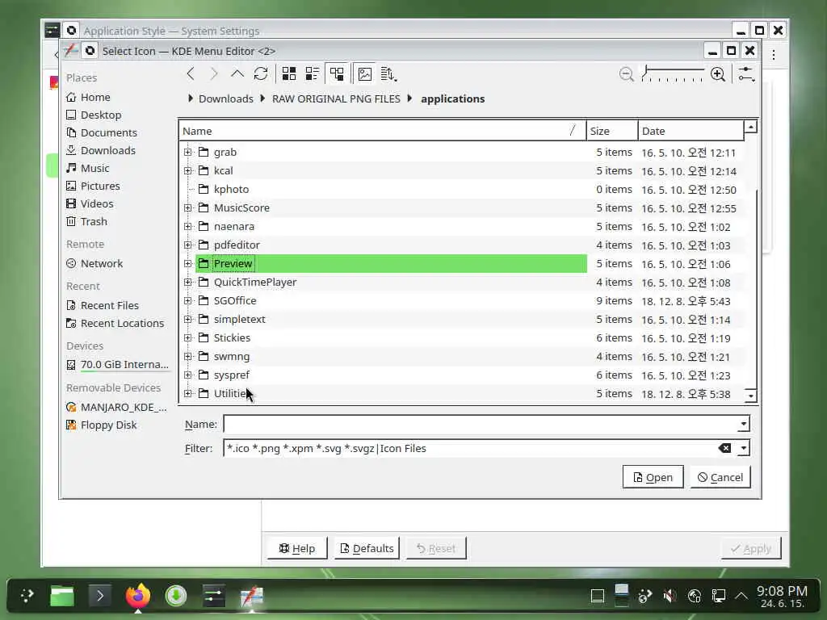Click Defaults in System Settings

367,548
